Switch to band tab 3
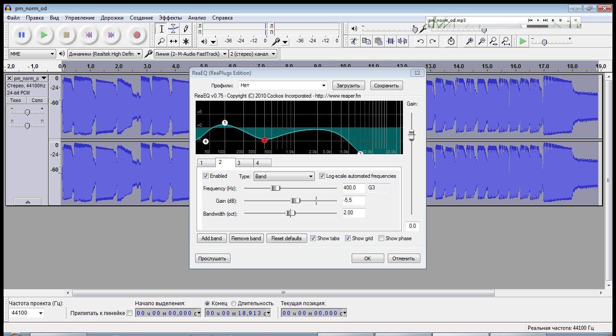The image size is (616, 336). pyautogui.click(x=239, y=163)
